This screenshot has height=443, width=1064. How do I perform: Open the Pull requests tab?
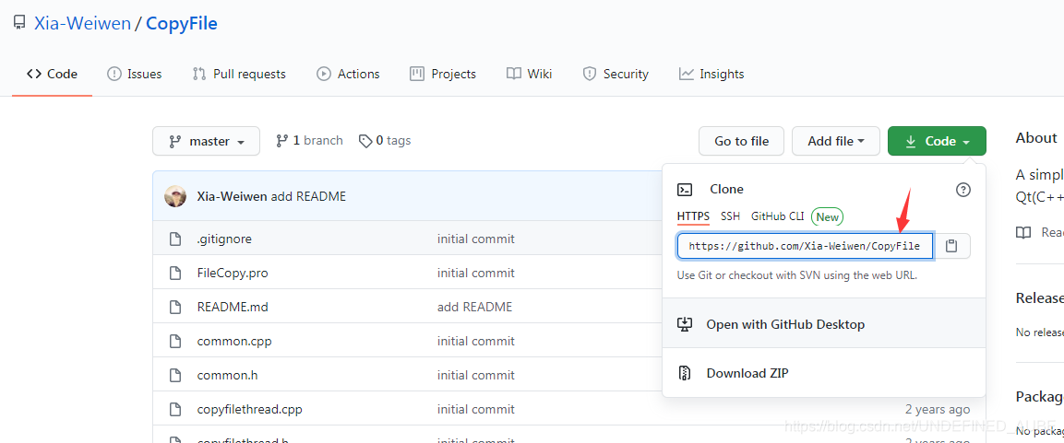(239, 74)
